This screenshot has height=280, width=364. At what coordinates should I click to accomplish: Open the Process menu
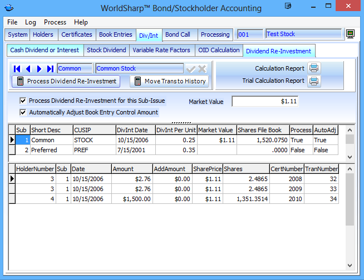tap(55, 22)
